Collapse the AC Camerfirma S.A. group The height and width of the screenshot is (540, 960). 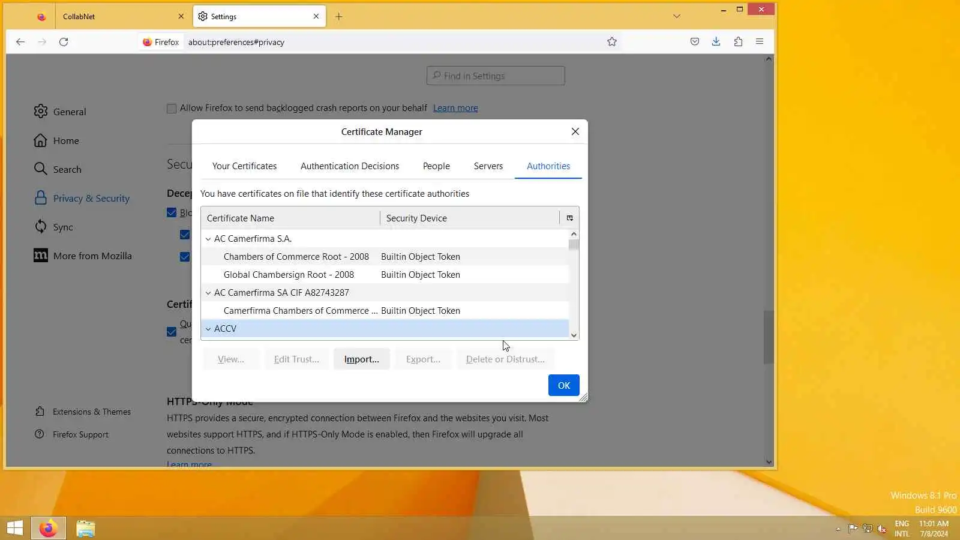[x=208, y=239]
